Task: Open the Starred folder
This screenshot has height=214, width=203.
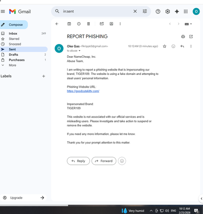Action: 24,39
